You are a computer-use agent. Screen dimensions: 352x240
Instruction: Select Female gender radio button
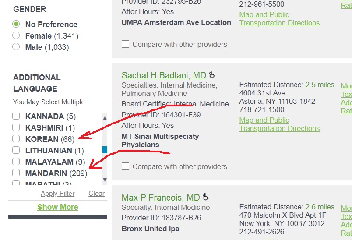coord(16,35)
